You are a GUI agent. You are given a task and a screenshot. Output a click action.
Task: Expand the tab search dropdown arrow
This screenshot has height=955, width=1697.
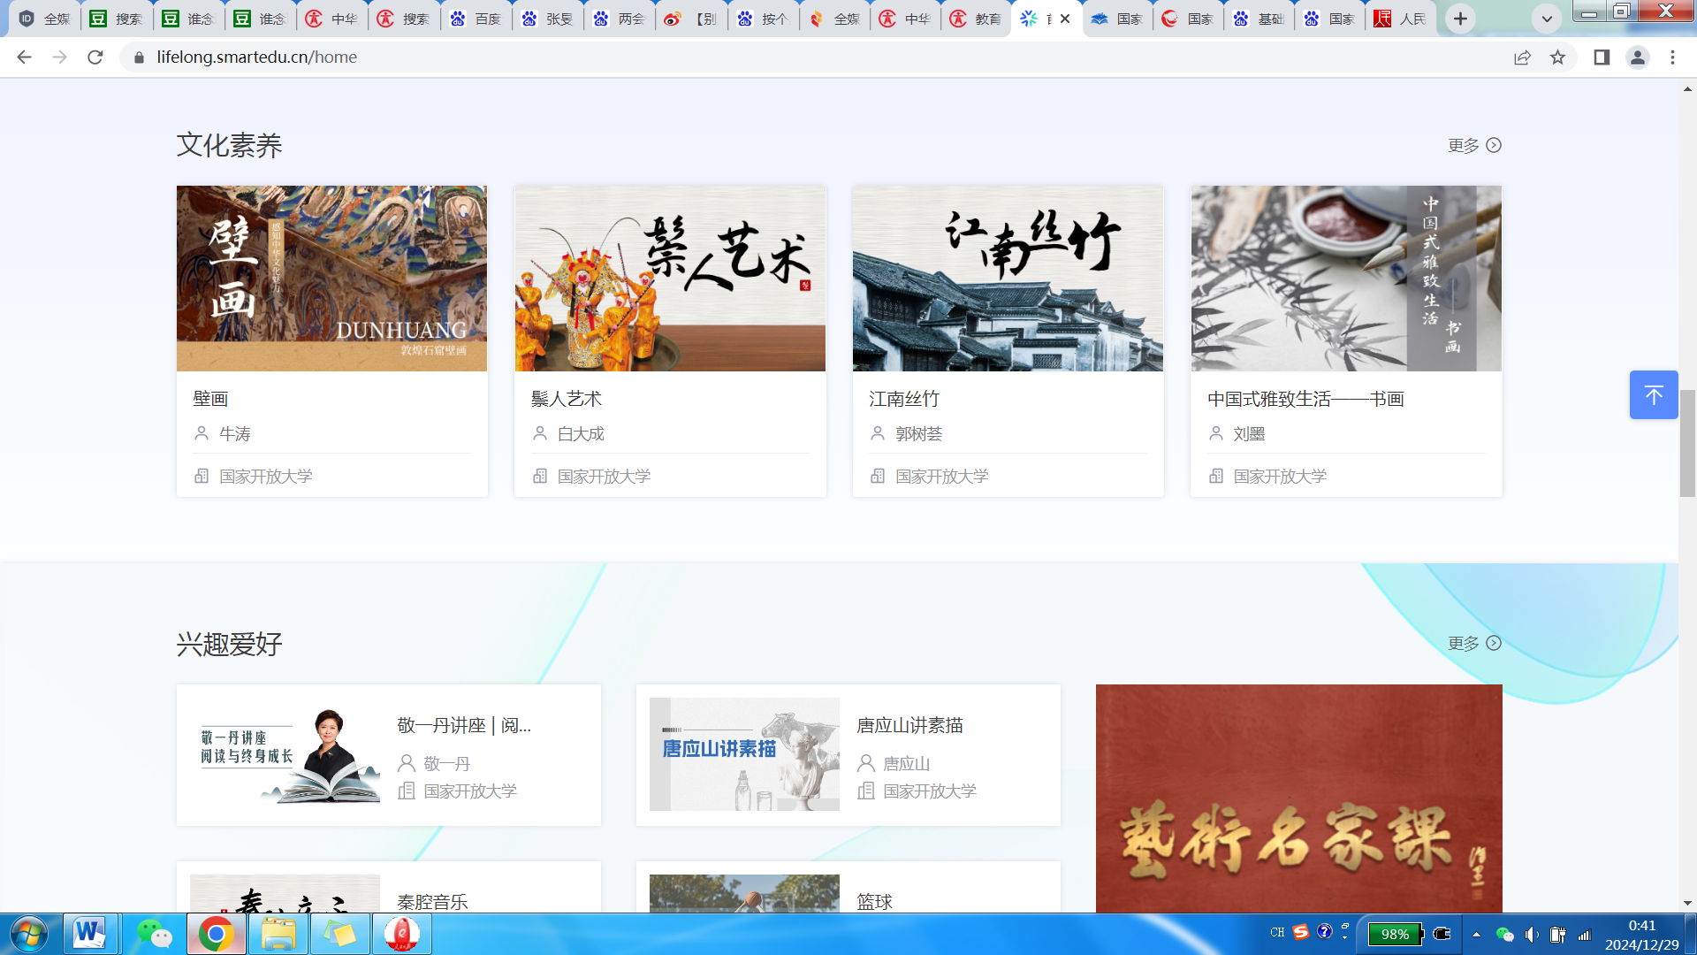tap(1546, 19)
